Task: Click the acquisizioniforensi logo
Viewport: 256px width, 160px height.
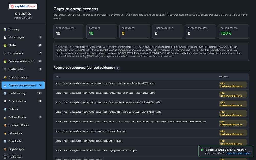Action: [23, 6]
